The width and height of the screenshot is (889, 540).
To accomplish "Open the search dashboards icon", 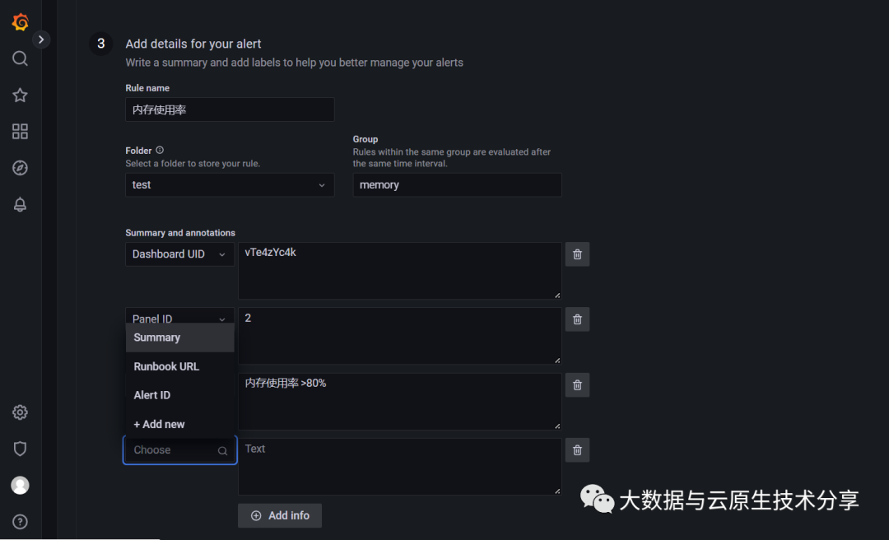I will (x=21, y=58).
